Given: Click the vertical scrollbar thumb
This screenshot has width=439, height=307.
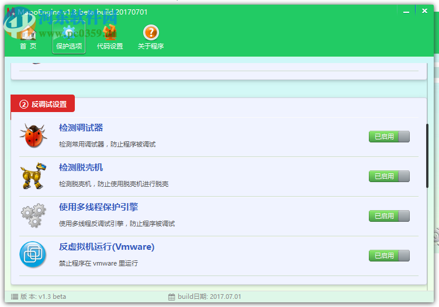Looking at the screenshot, I should click(x=427, y=156).
